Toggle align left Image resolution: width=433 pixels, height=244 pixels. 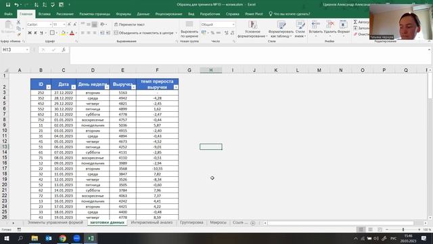pyautogui.click(x=83, y=33)
